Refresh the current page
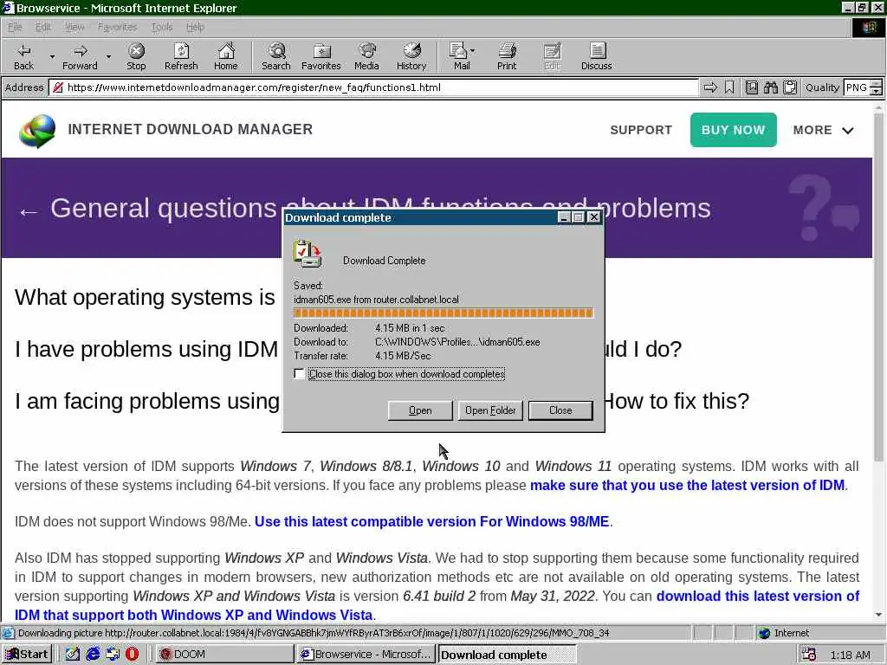The width and height of the screenshot is (887, 665). point(181,56)
